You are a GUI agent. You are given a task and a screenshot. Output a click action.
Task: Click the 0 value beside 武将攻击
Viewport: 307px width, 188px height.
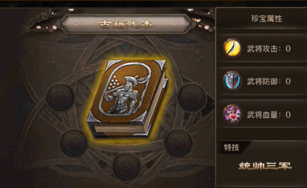coord(288,49)
